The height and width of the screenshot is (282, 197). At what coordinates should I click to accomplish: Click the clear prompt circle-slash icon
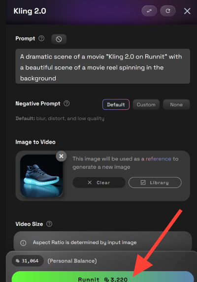pyautogui.click(x=59, y=39)
